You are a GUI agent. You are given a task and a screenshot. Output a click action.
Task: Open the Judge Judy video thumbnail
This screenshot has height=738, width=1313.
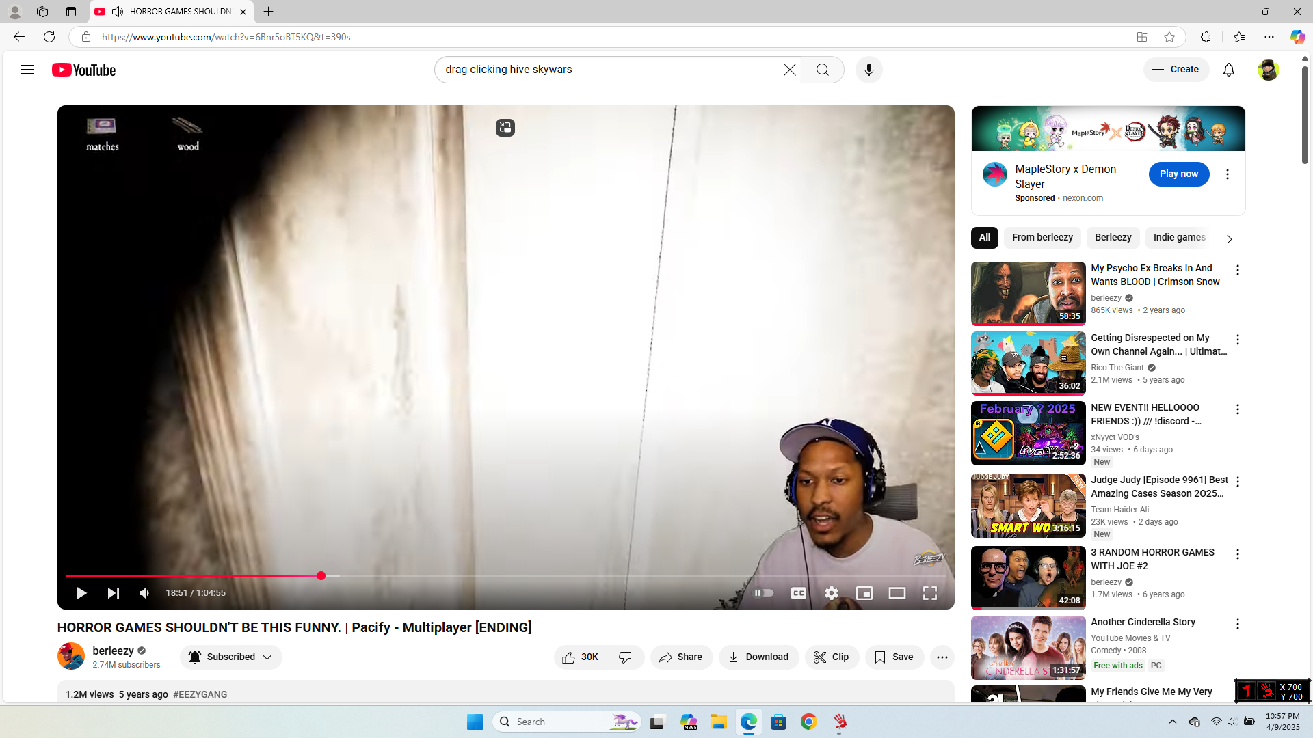[1028, 506]
